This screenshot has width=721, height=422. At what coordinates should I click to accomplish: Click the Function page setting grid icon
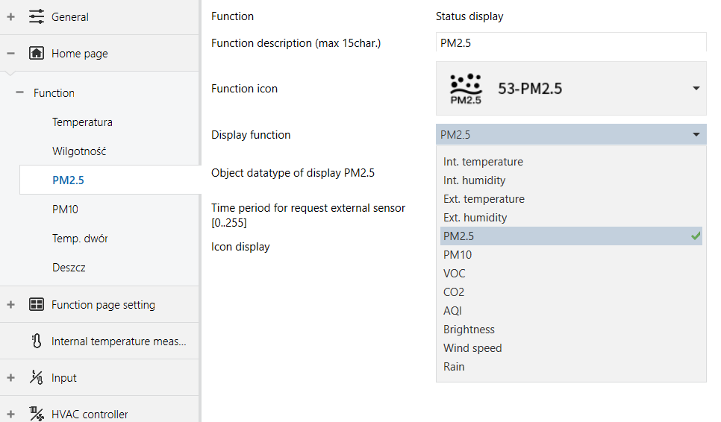point(37,304)
